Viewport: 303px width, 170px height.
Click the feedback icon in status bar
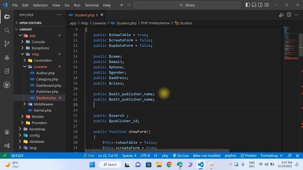(289, 155)
